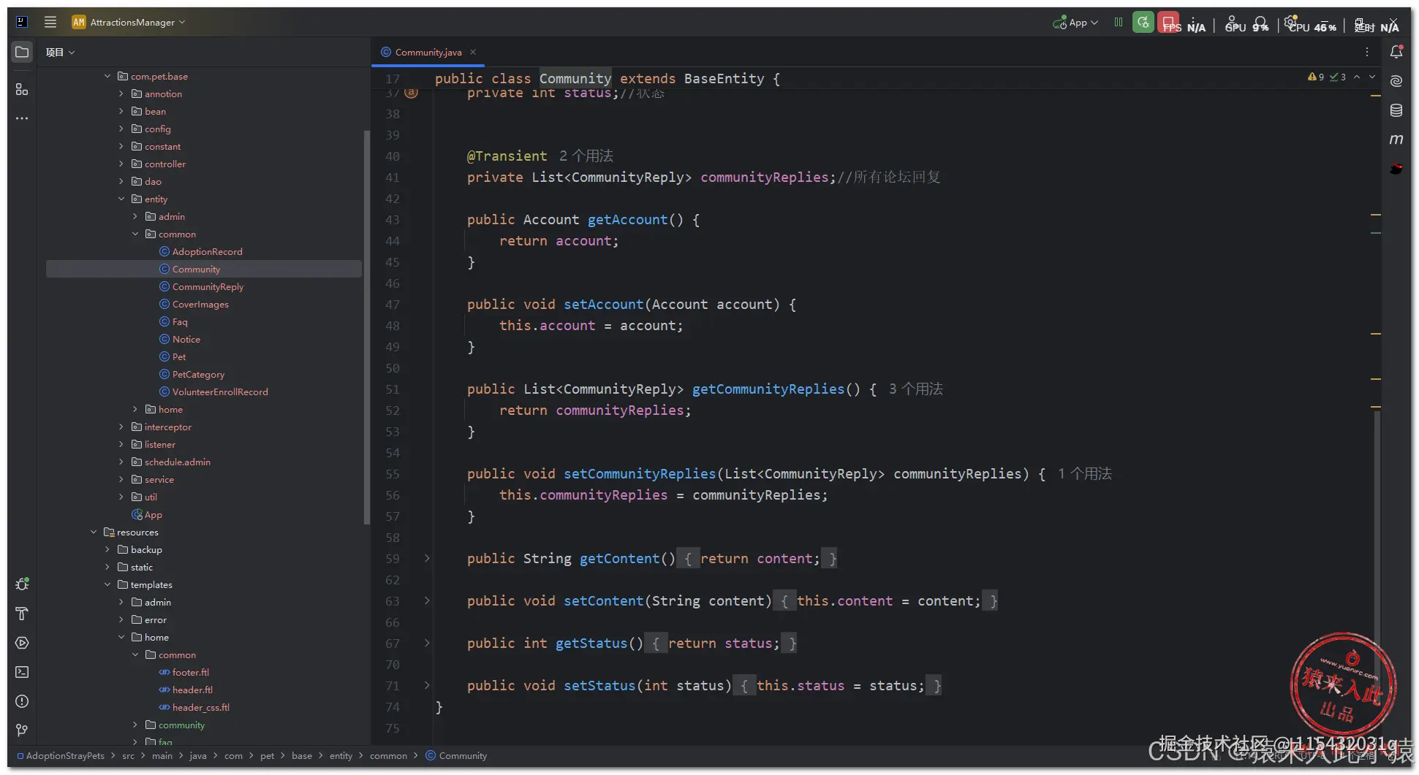
Task: Expand the folded setStatus method
Action: 427,685
